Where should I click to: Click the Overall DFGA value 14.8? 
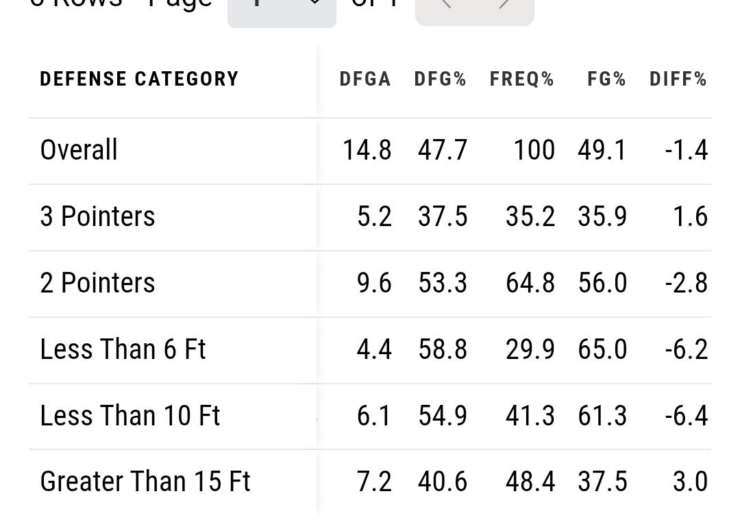(x=367, y=150)
